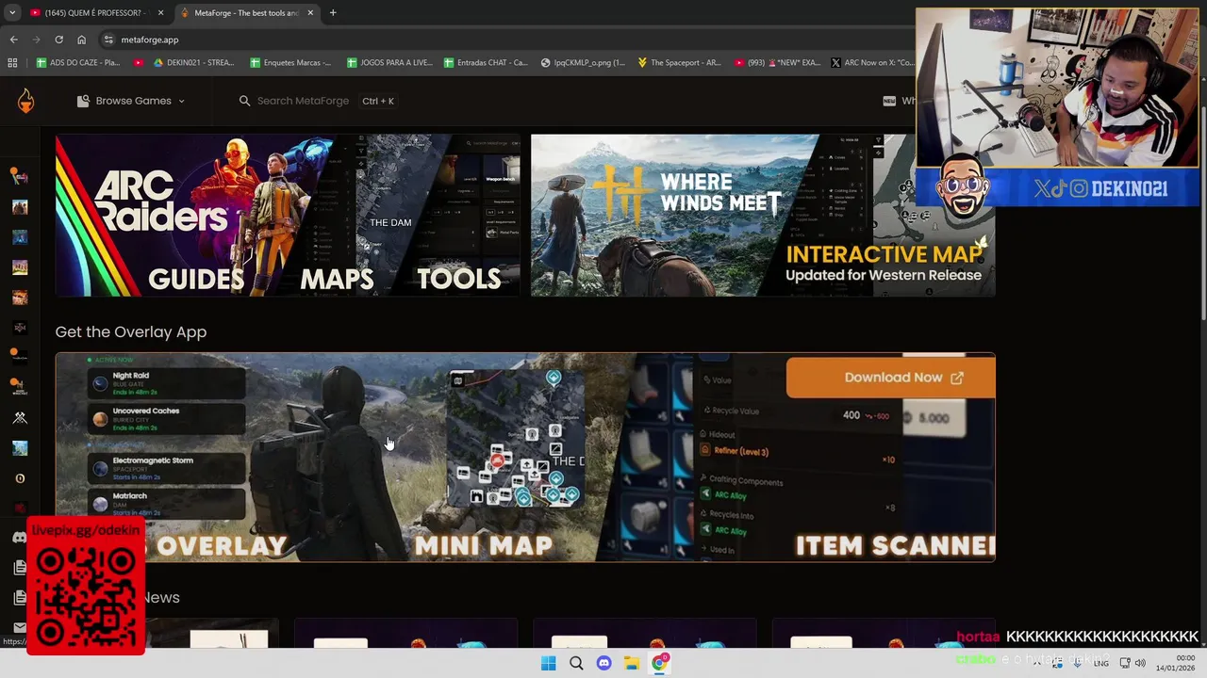Select round coin-like icon in sidebar
Screen dimensions: 1207x678
20,478
